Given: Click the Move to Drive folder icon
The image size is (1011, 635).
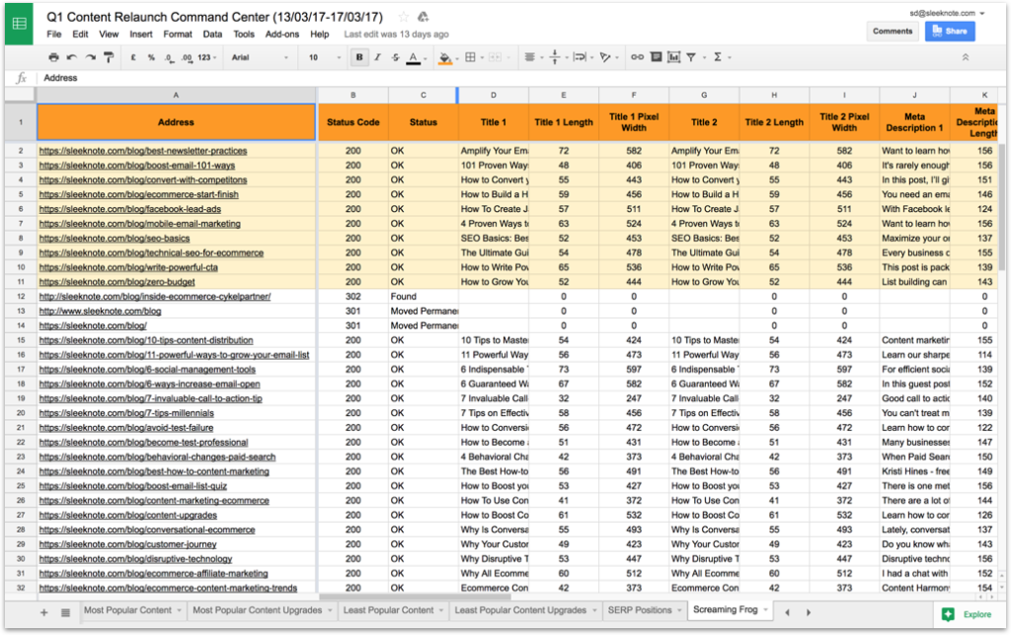Looking at the screenshot, I should [423, 17].
